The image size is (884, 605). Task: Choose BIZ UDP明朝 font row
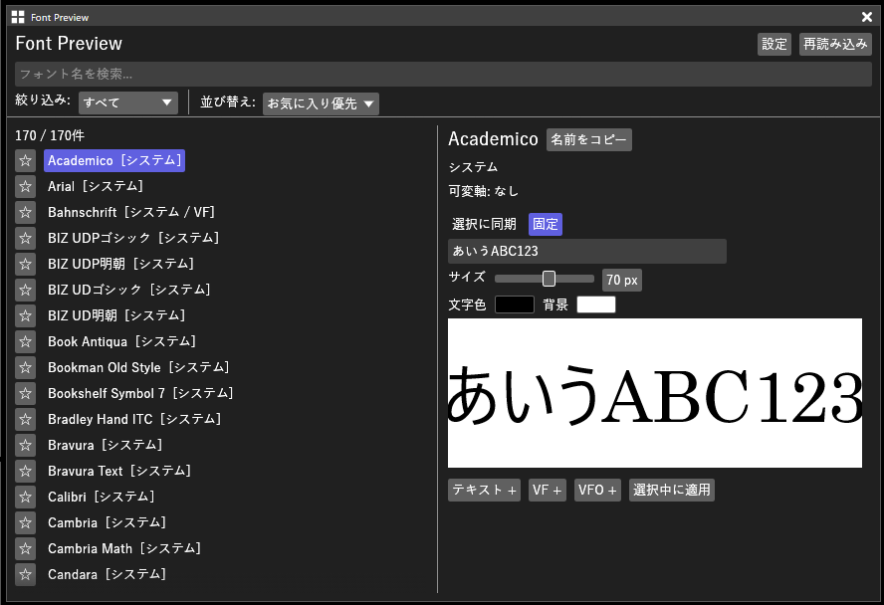tap(120, 265)
